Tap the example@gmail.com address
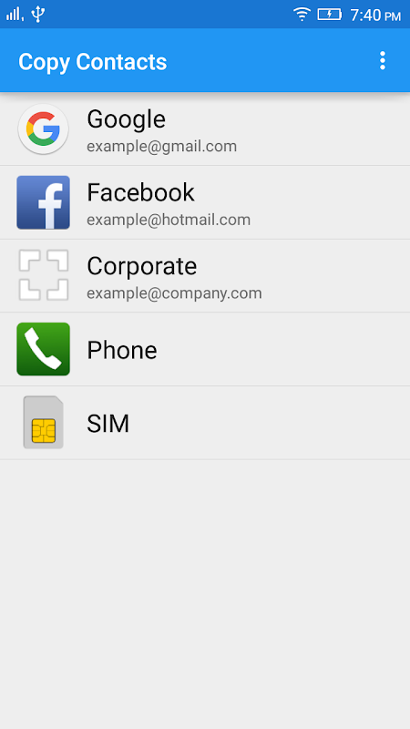The width and height of the screenshot is (410, 729). pos(162,147)
